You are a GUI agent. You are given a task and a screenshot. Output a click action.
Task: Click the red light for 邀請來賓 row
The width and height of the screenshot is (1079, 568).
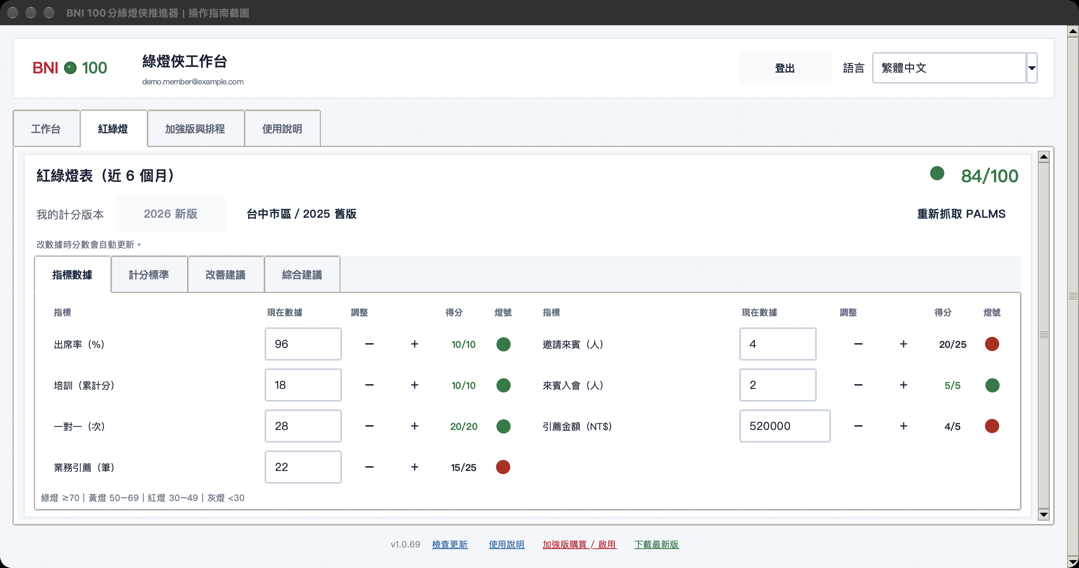(992, 344)
